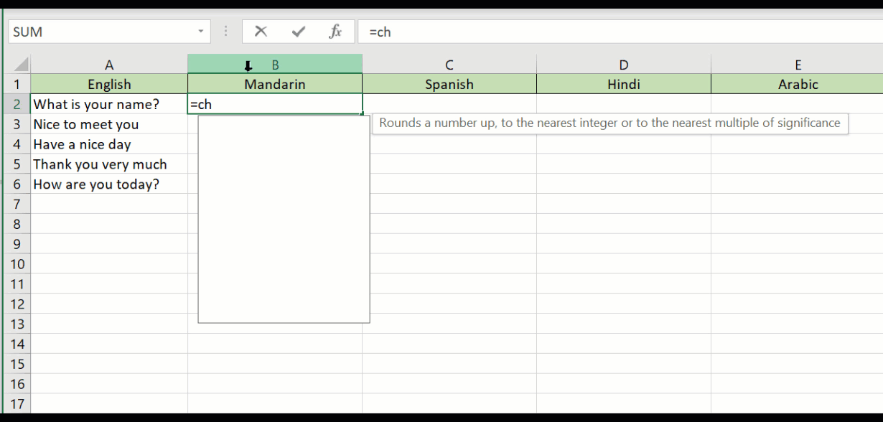Open the Name Box dropdown arrow
This screenshot has height=422, width=883.
[200, 32]
